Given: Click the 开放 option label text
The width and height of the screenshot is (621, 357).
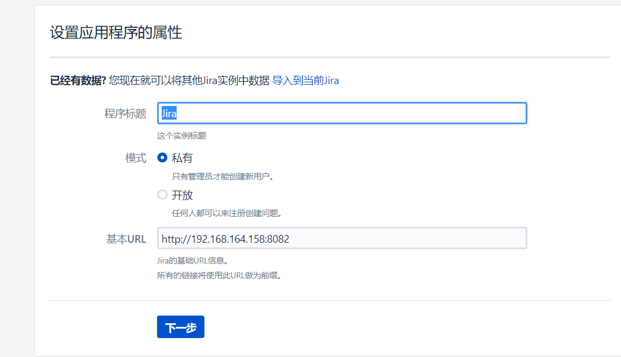Looking at the screenshot, I should point(182,195).
